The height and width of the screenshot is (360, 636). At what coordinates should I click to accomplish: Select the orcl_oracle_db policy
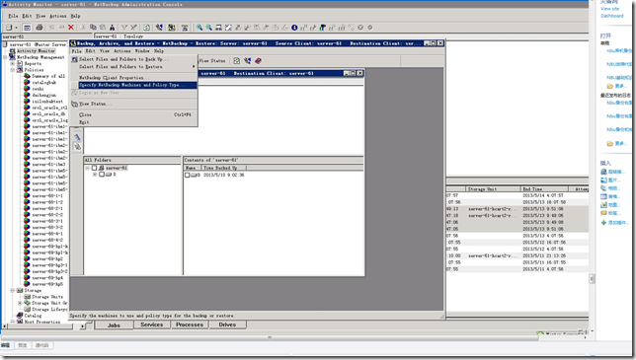click(48, 113)
